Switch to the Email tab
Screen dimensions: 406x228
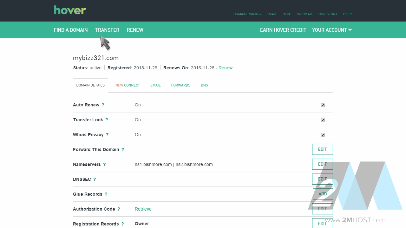(155, 85)
